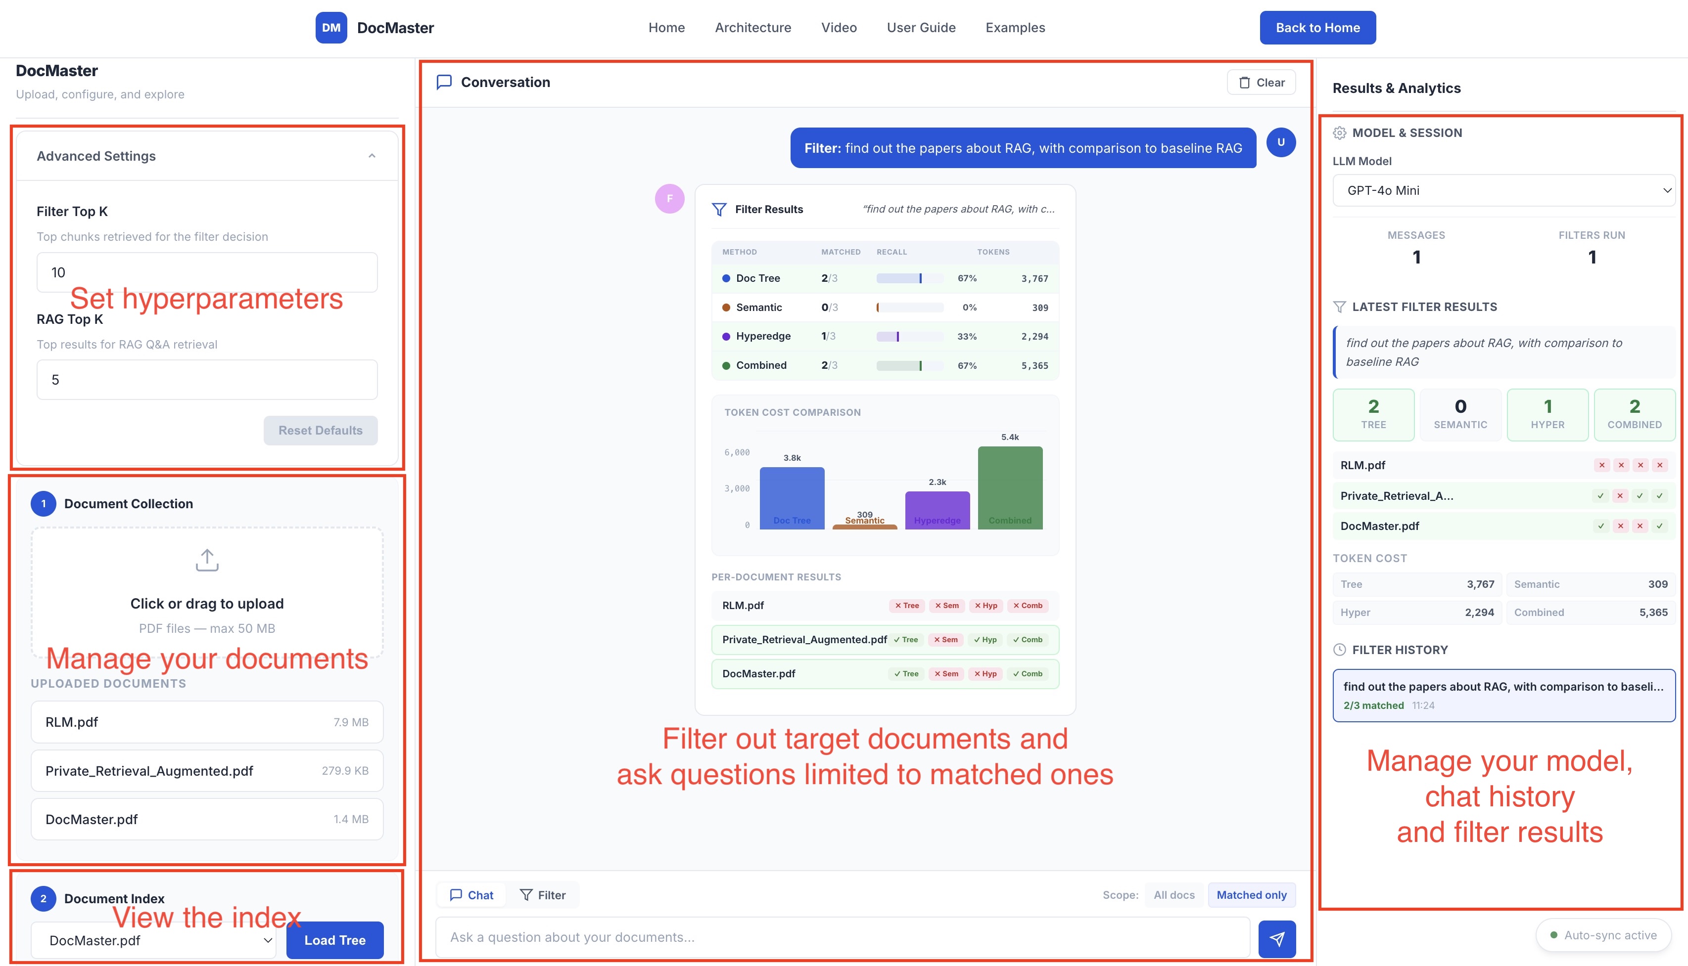This screenshot has width=1688, height=966.
Task: Collapse the Advanced Settings section
Action: [x=372, y=156]
